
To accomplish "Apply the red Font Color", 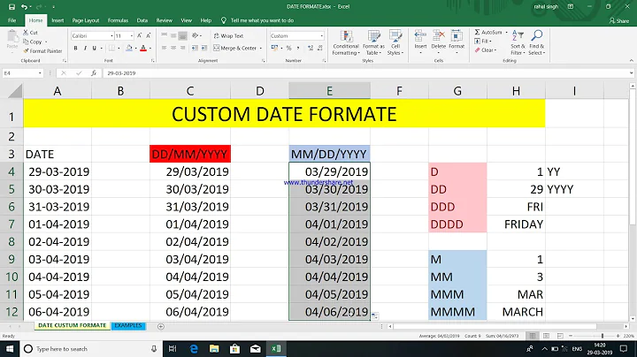I will tap(143, 48).
